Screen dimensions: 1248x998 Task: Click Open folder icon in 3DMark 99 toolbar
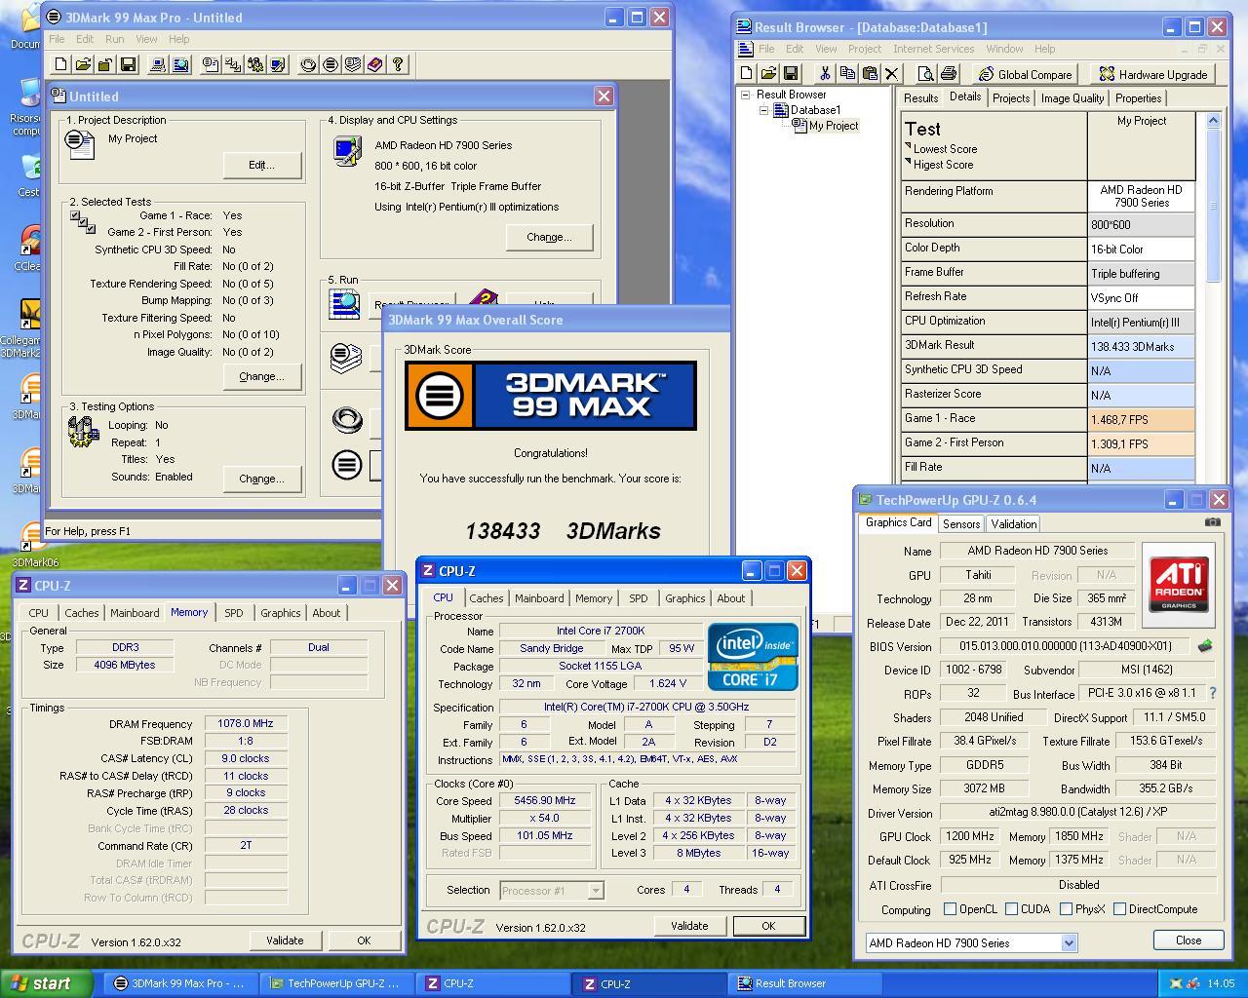(x=83, y=64)
